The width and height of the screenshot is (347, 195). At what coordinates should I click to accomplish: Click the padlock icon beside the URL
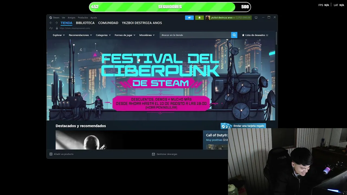tap(57, 28)
